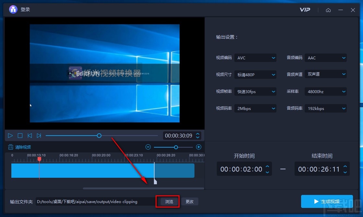
Task: Click the output folder path field
Action: (96, 201)
